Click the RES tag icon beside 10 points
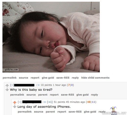Image resolution: width=127 pixels, height=115 pixels. tap(38, 85)
